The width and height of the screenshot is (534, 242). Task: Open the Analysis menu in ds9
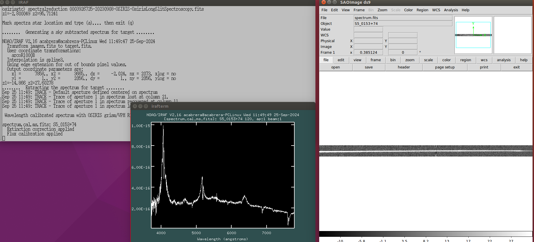click(x=451, y=10)
